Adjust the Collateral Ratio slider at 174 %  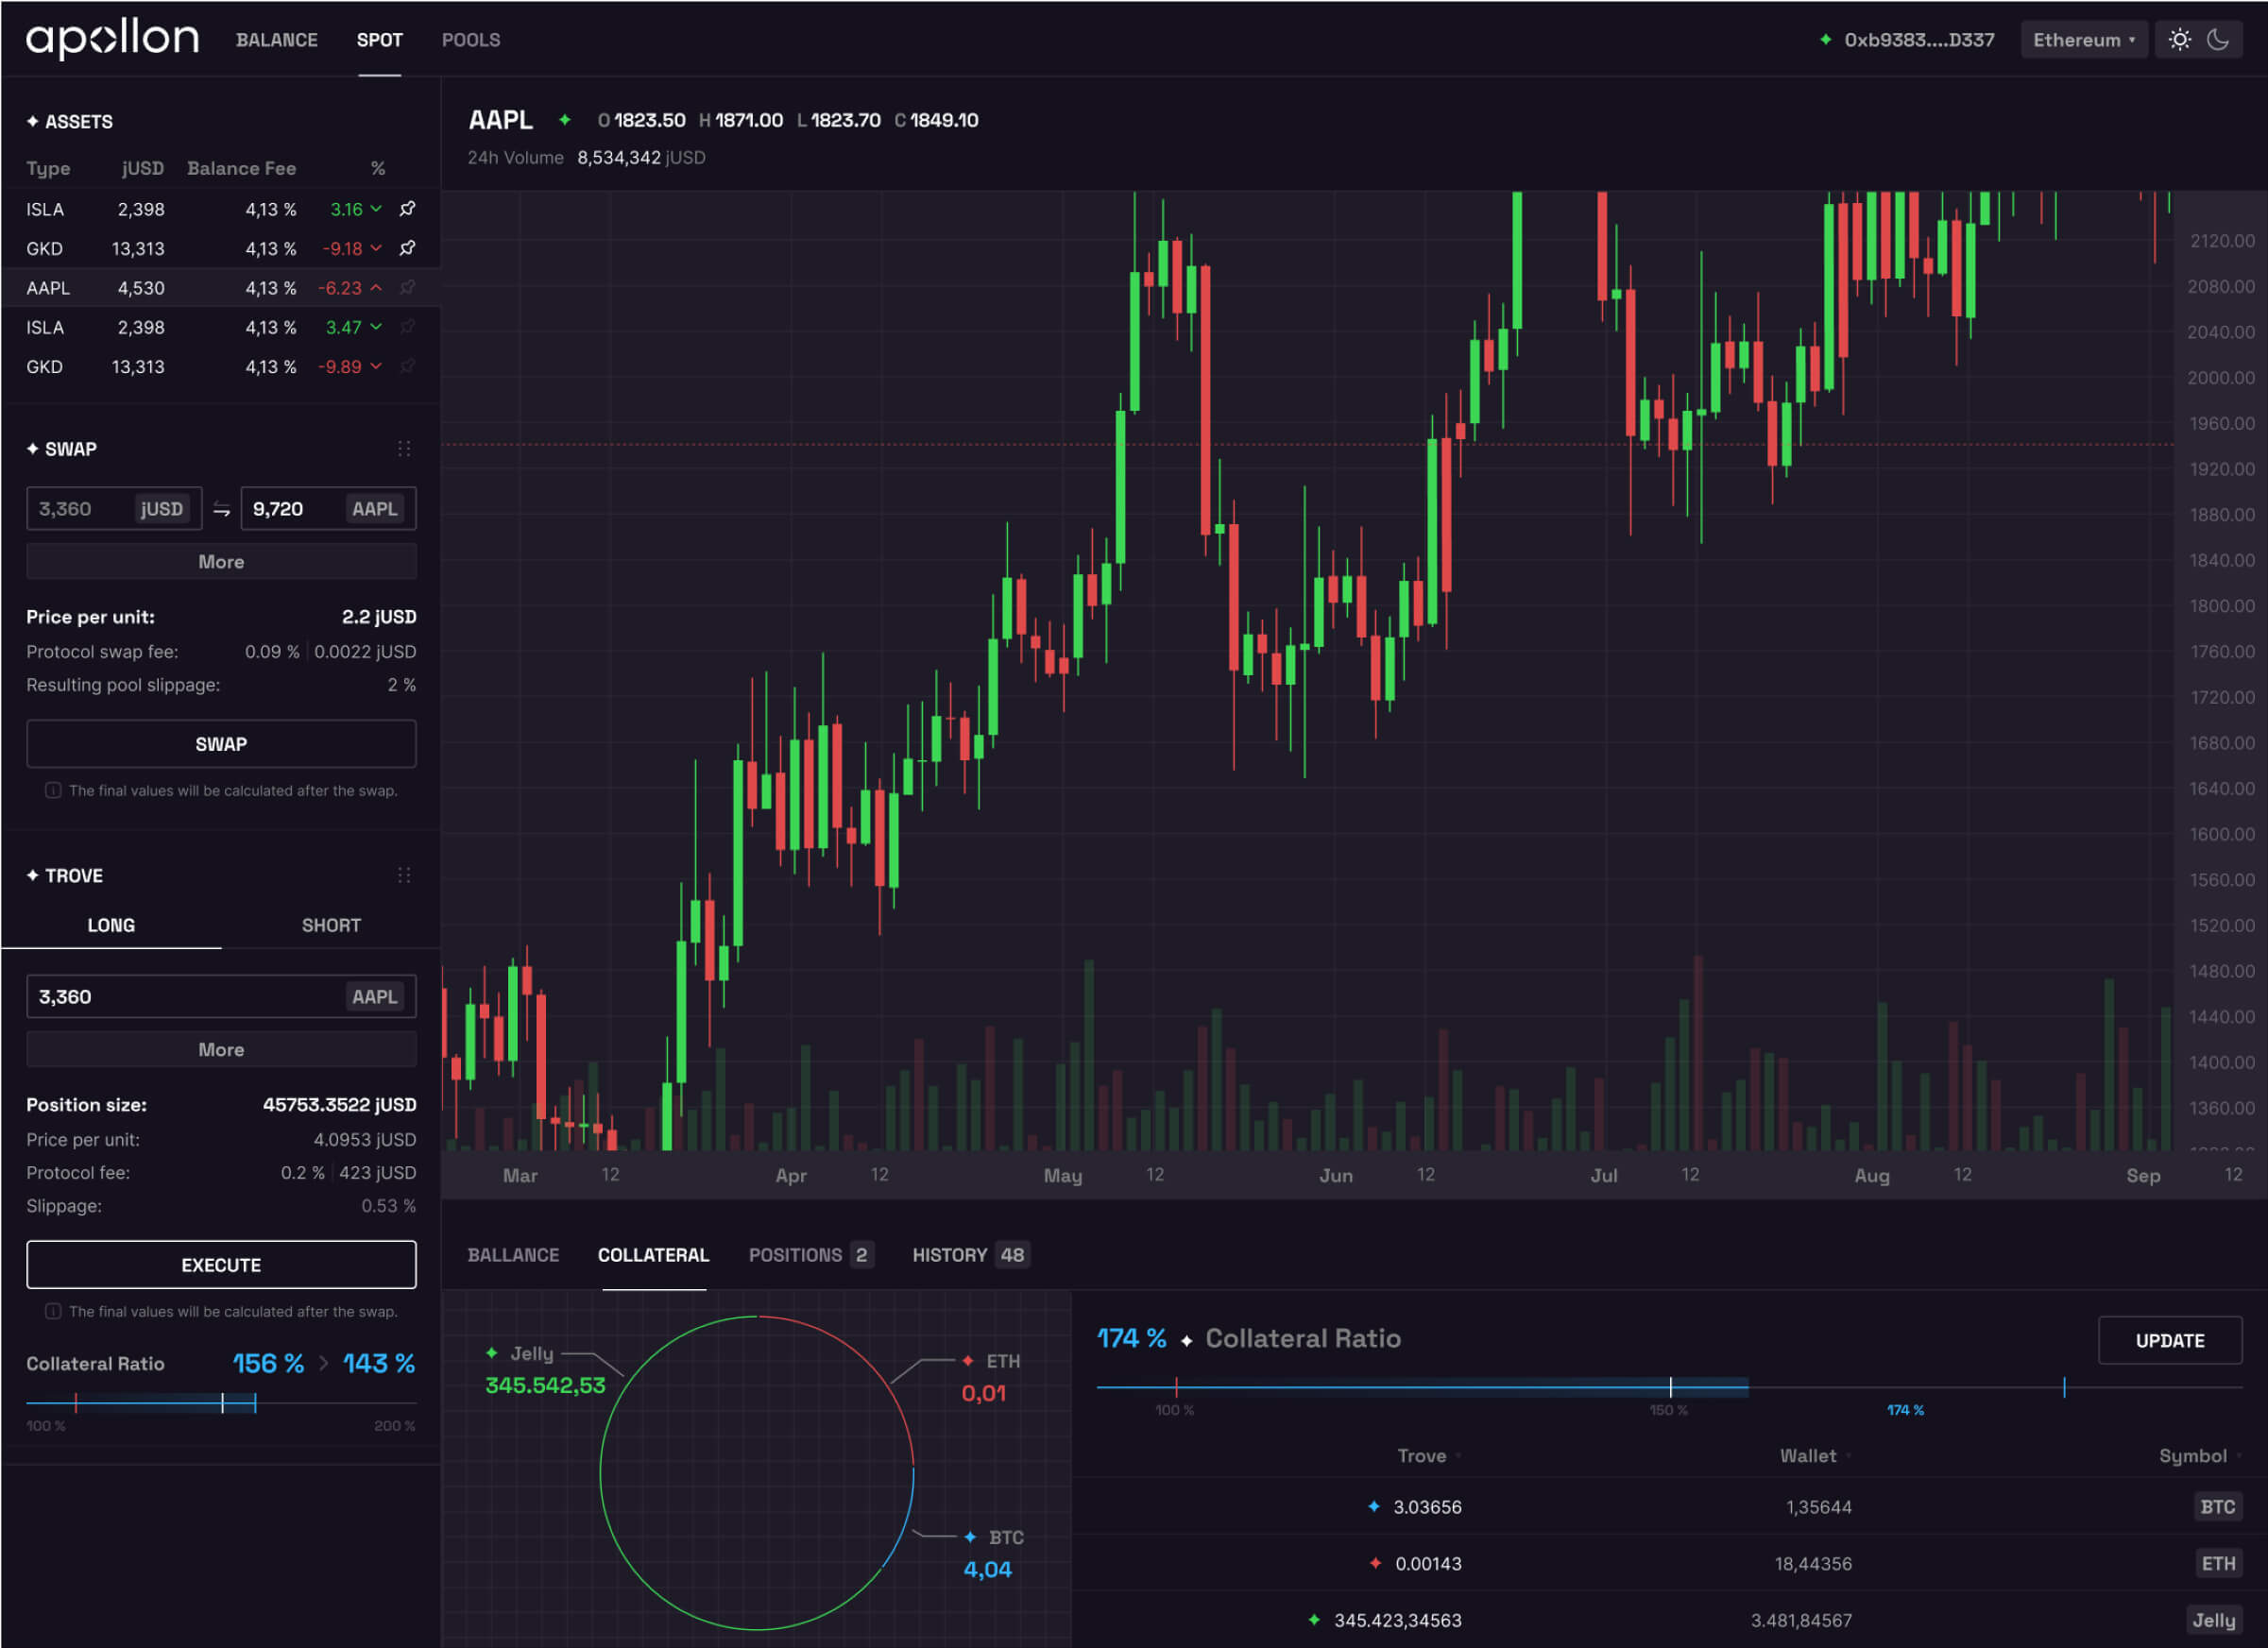tap(2064, 1387)
